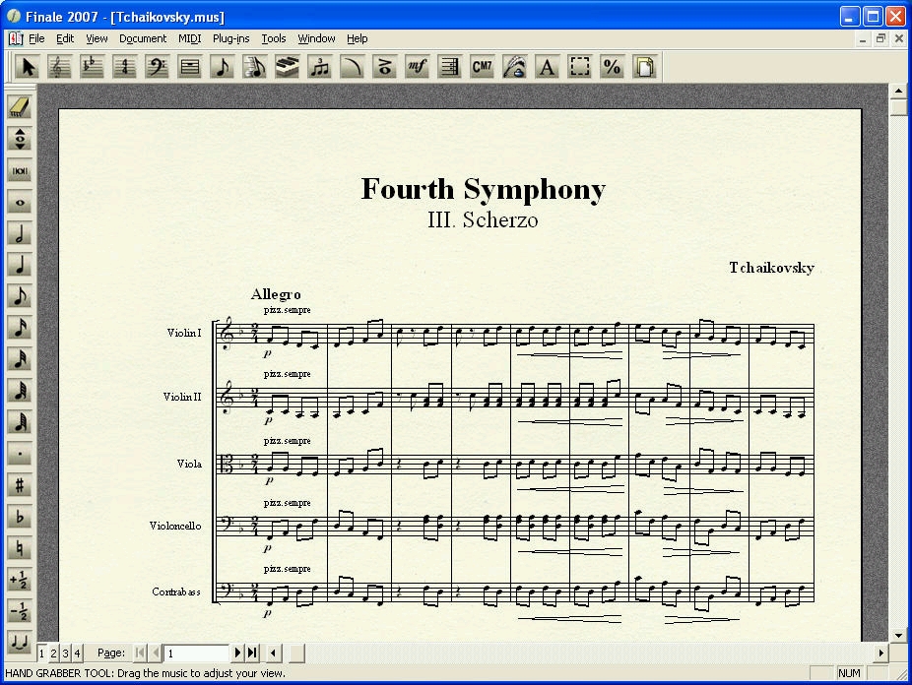The width and height of the screenshot is (912, 685).
Task: Click the Page number input field
Action: 197,654
